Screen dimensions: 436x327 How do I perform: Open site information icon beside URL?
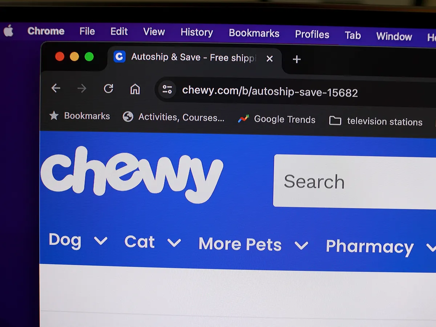coord(167,89)
